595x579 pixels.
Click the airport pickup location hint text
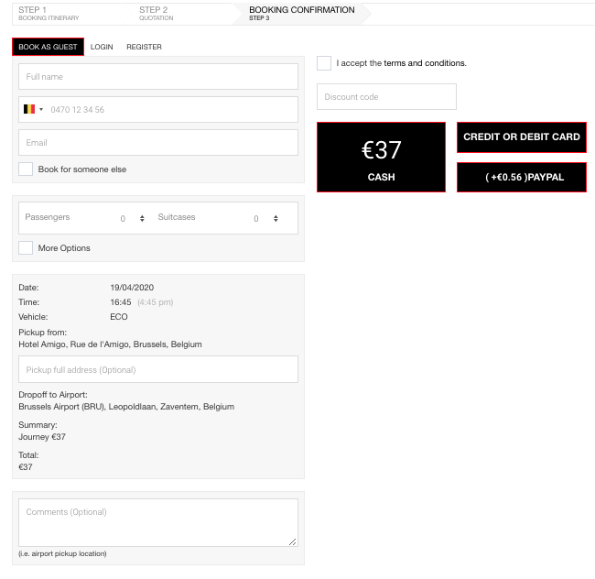pyautogui.click(x=62, y=553)
